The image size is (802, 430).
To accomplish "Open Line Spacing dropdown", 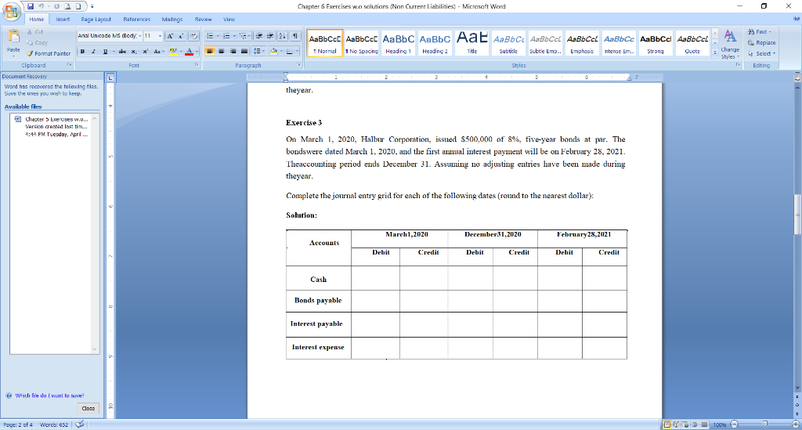I will pyautogui.click(x=258, y=51).
